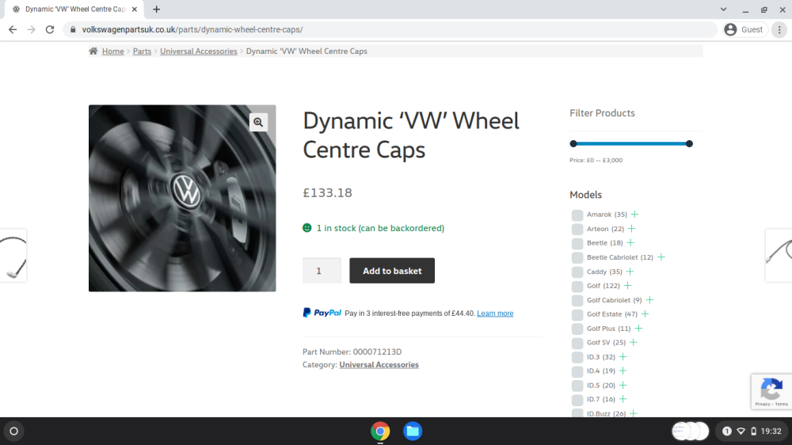Expand Golf Plus plus sign
This screenshot has height=445, width=792.
click(638, 328)
